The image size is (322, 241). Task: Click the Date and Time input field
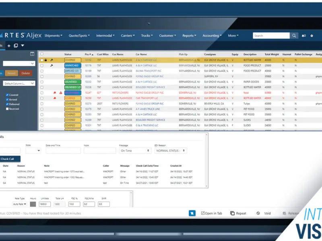pos(63,151)
